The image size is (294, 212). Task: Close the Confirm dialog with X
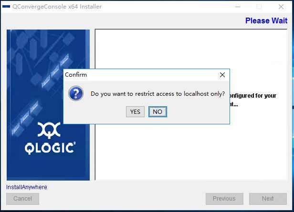222,75
